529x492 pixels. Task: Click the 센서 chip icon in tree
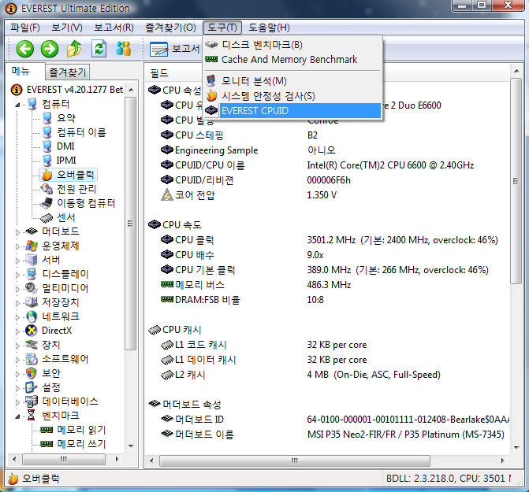pos(47,218)
